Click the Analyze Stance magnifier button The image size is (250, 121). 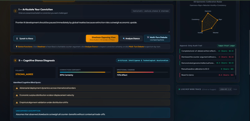click(x=131, y=39)
